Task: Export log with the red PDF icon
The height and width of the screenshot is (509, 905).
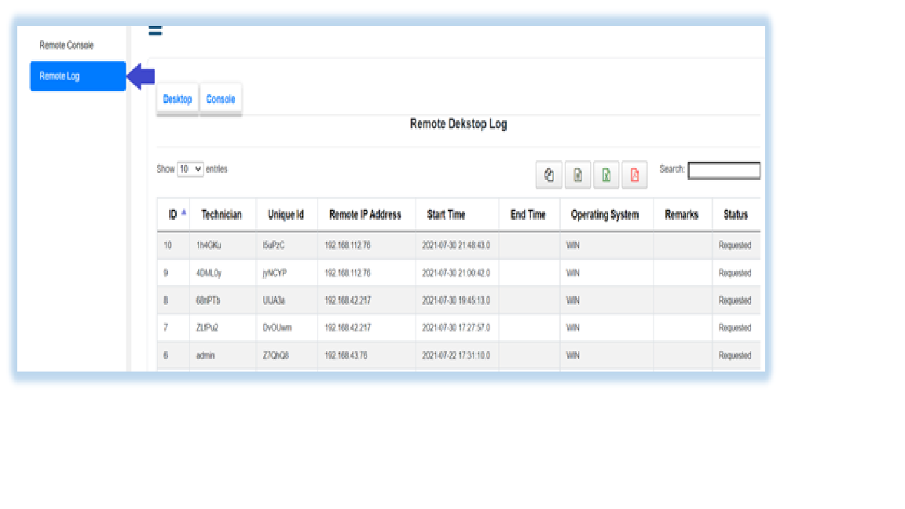Action: 634,175
